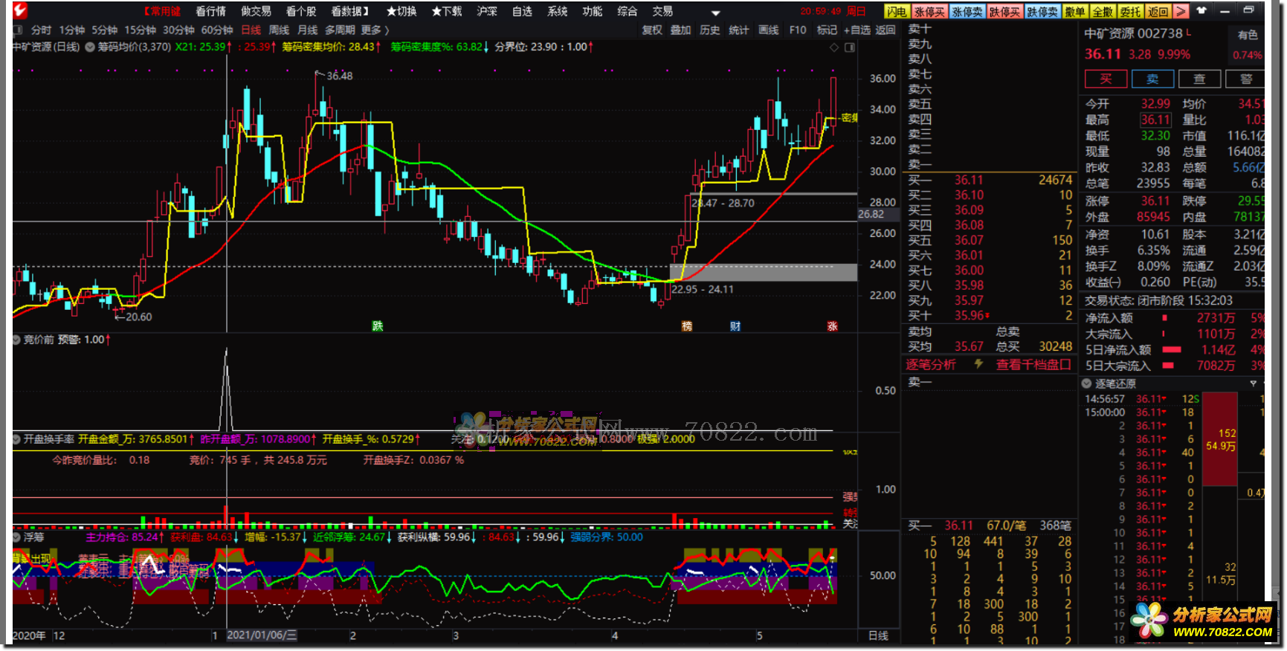Select the 60分钟 period tab
Image resolution: width=1287 pixels, height=651 pixels.
click(218, 30)
